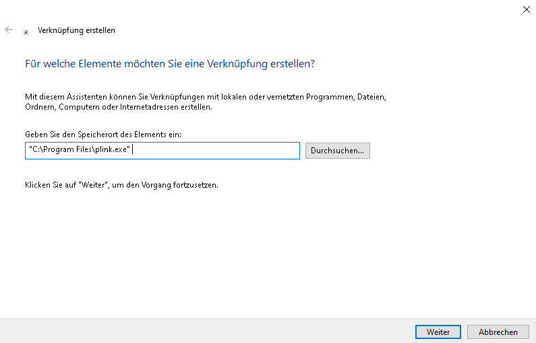This screenshot has height=343, width=536.
Task: Click the hint text 'Klicken Sie auf Weiter'
Action: click(x=121, y=185)
